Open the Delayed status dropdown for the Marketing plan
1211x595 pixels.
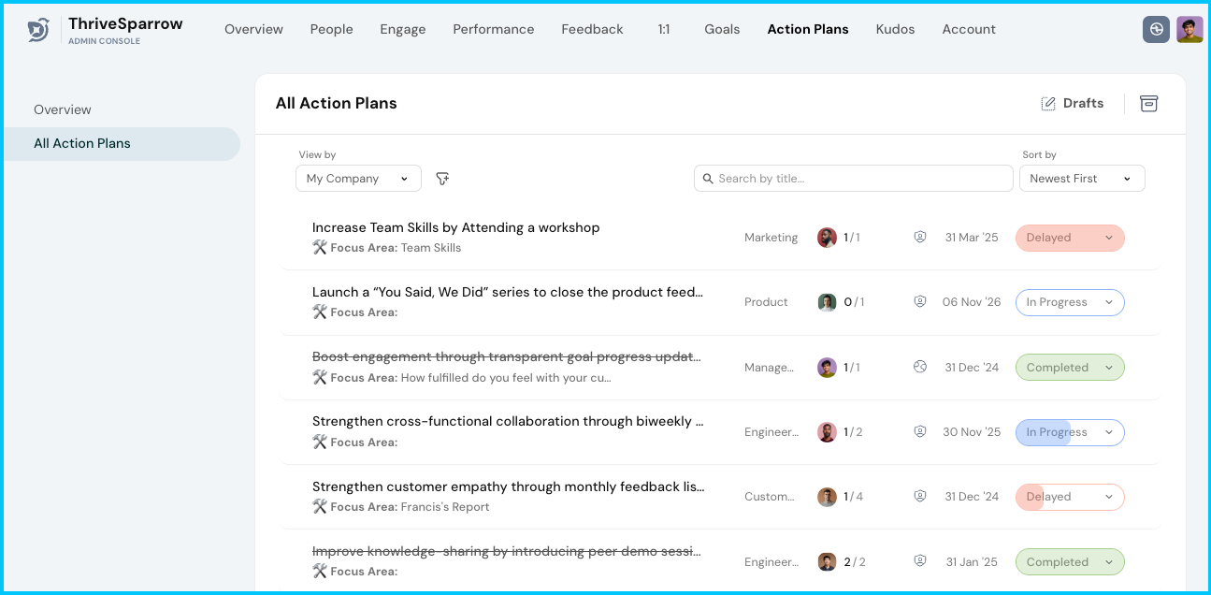click(x=1070, y=238)
